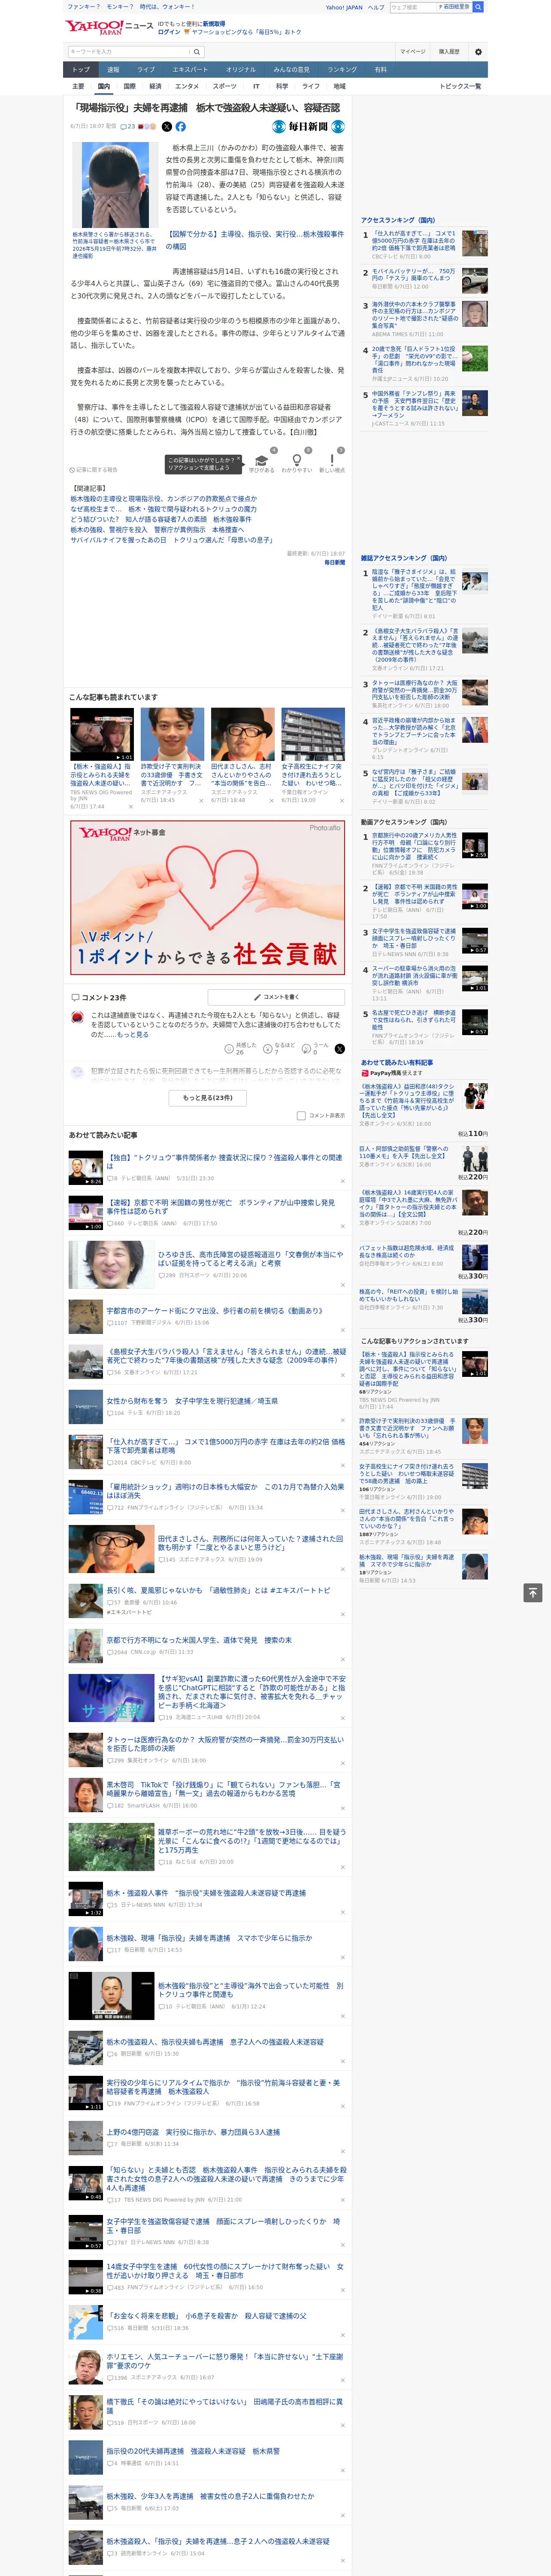This screenshot has width=551, height=2576.
Task: Open the トップ navigation tab
Action: 81,69
